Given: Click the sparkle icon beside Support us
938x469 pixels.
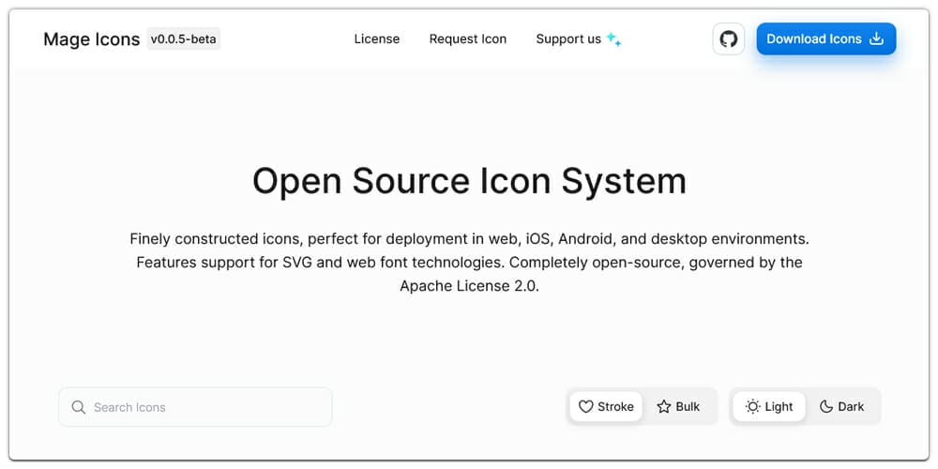Looking at the screenshot, I should point(613,39).
